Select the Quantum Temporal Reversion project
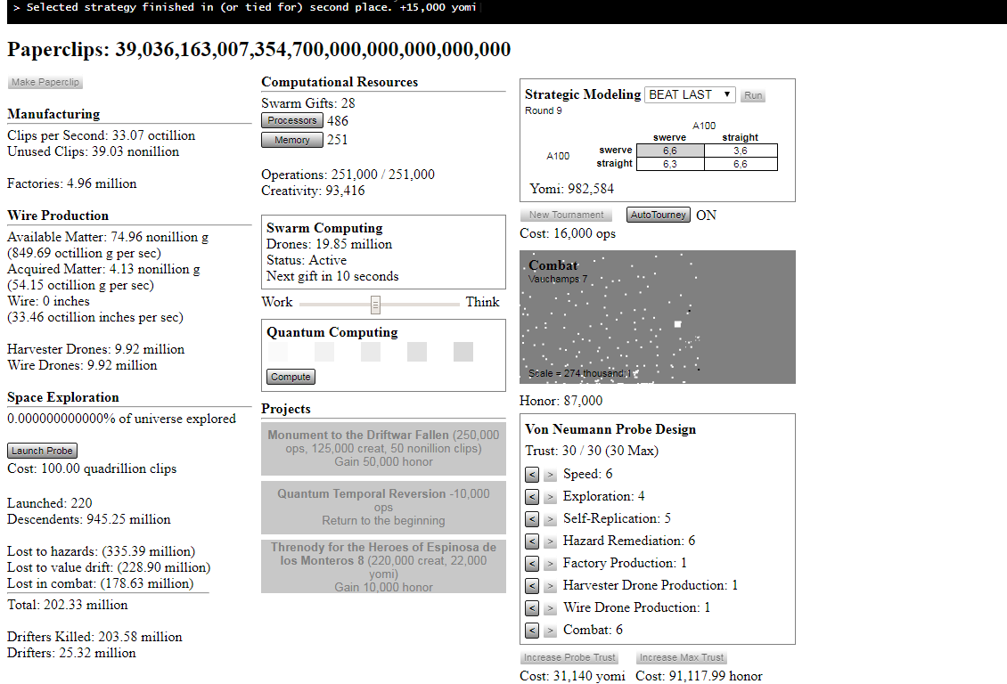The height and width of the screenshot is (684, 1007). point(383,507)
